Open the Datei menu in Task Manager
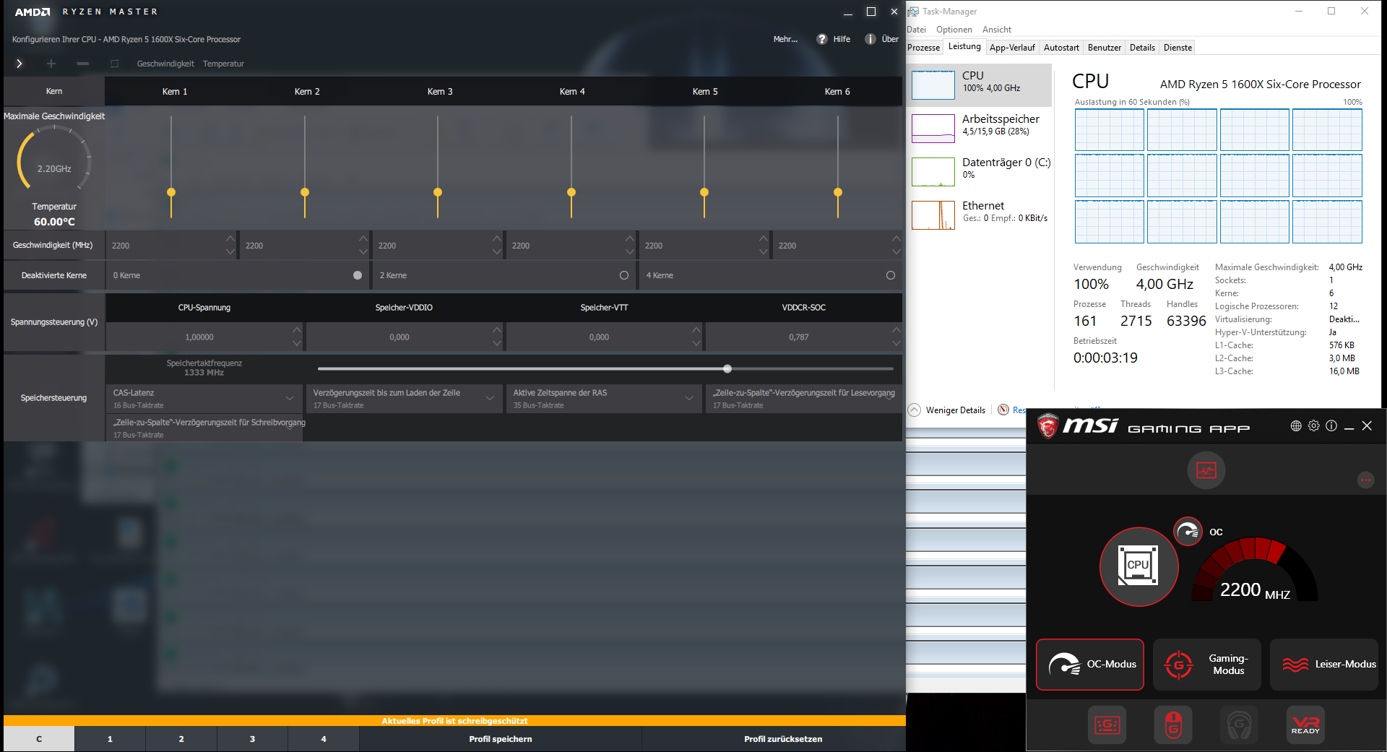 [917, 30]
